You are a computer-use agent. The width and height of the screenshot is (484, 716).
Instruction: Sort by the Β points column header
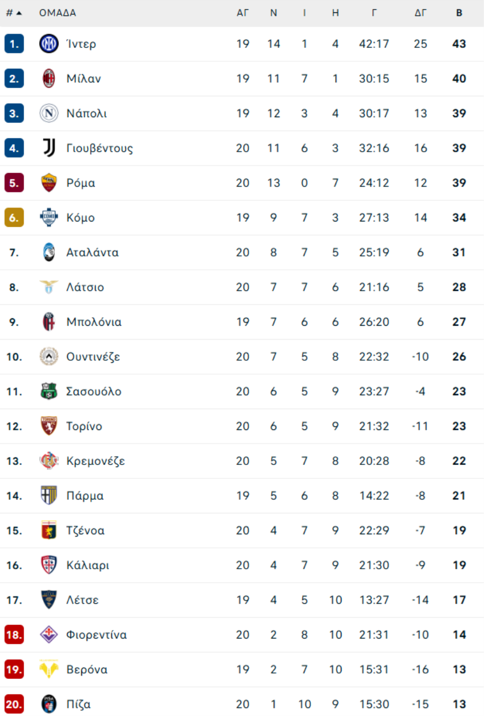[x=459, y=13]
